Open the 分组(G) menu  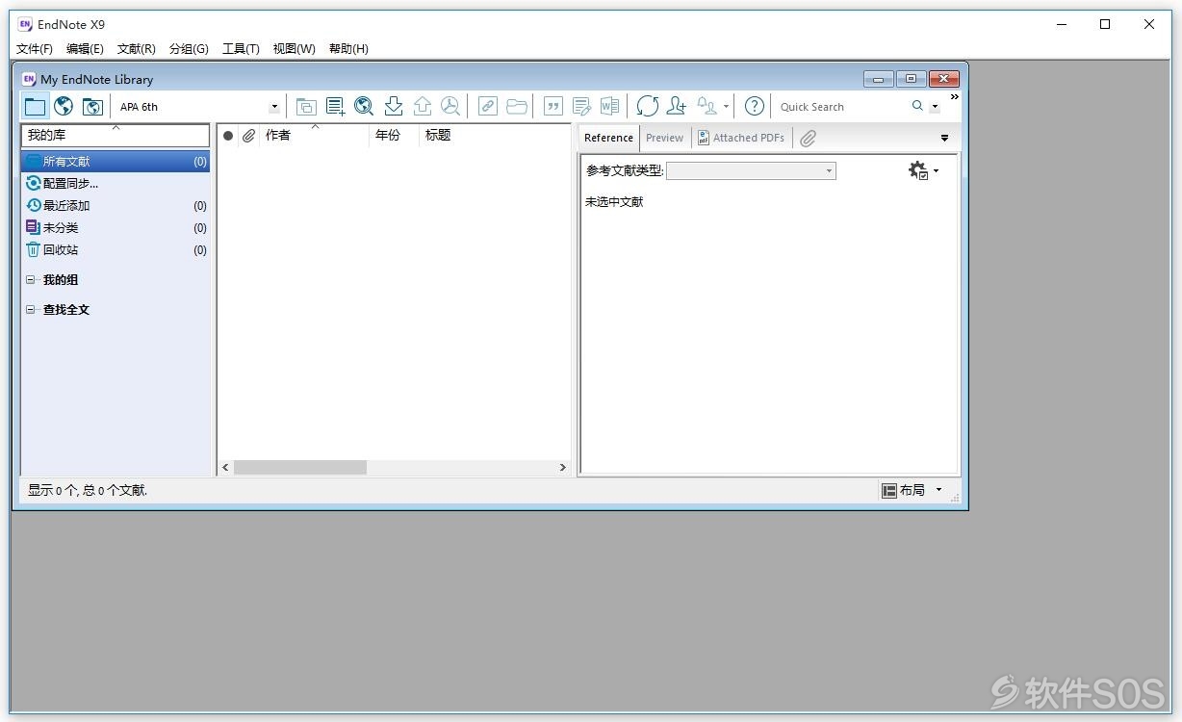point(189,49)
